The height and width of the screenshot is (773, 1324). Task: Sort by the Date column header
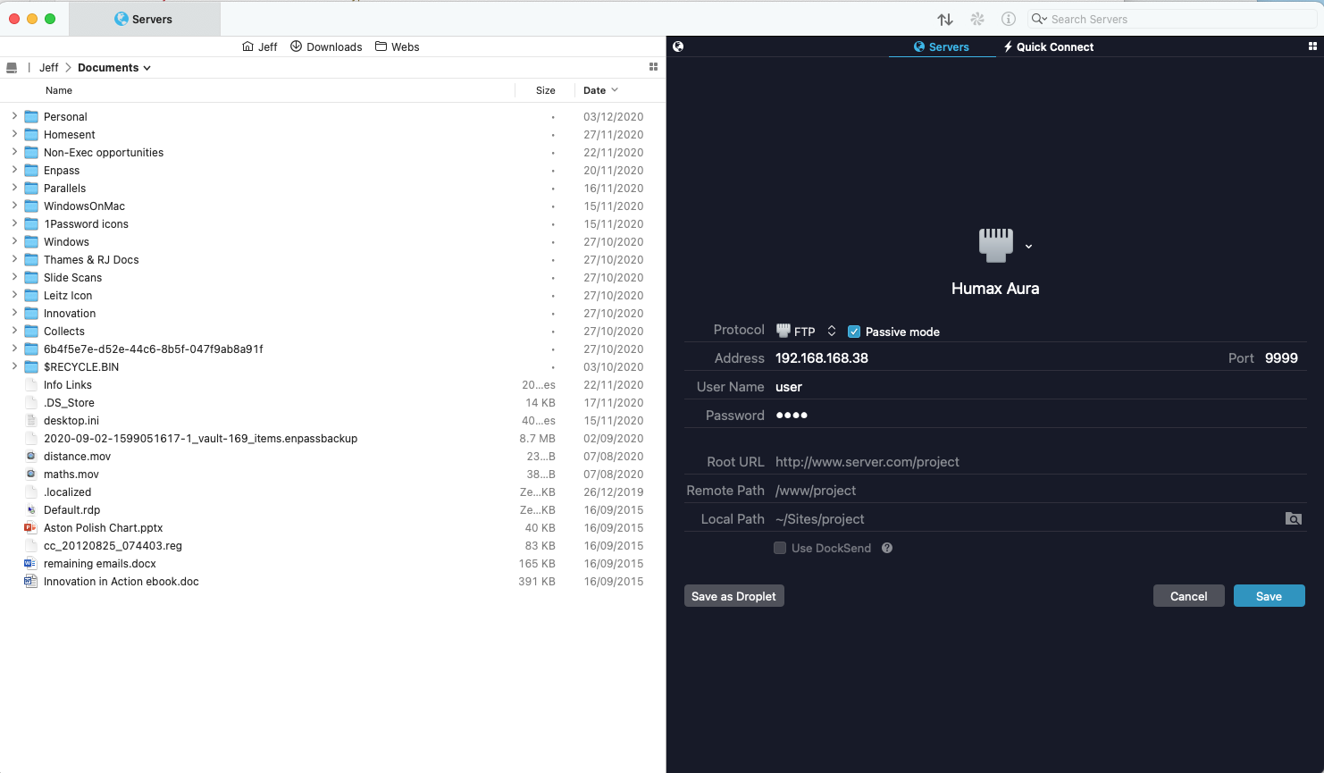pyautogui.click(x=600, y=90)
